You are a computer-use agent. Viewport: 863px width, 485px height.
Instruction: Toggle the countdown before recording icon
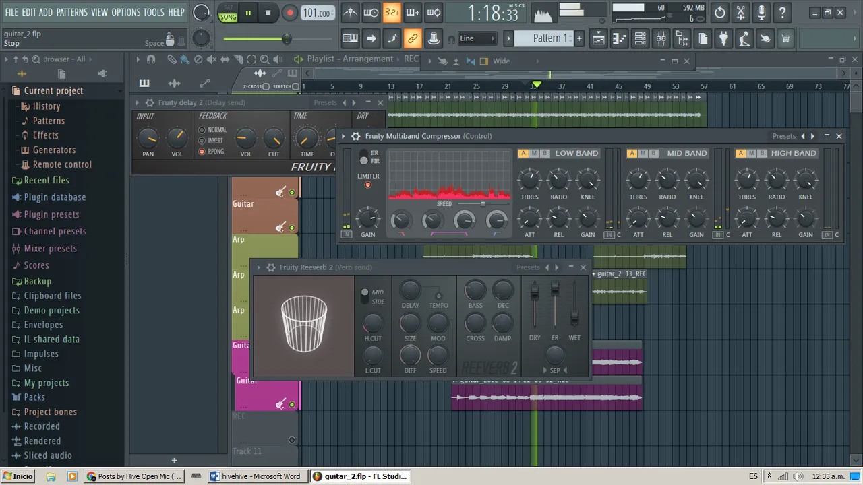tap(392, 12)
